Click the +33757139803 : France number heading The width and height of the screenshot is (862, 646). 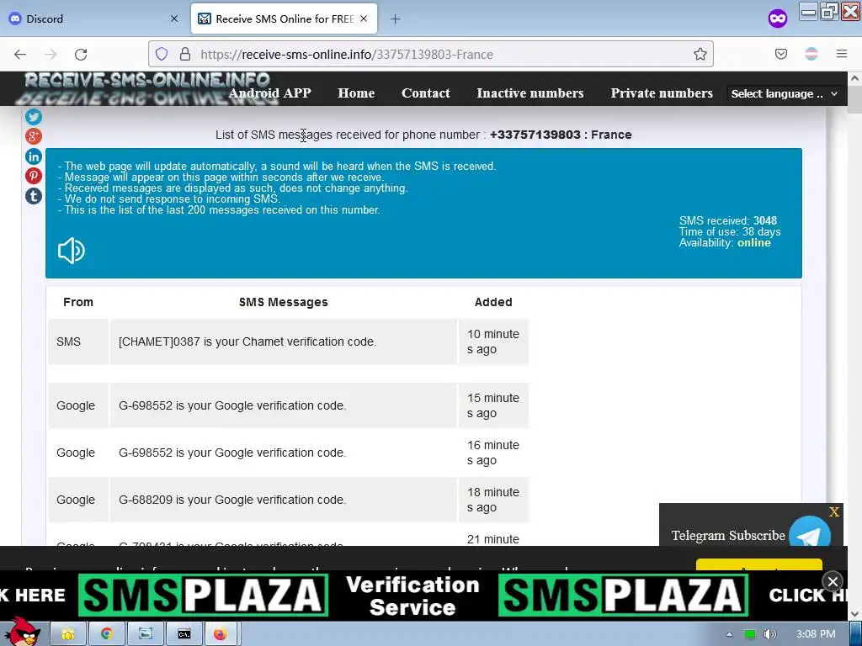(x=561, y=135)
